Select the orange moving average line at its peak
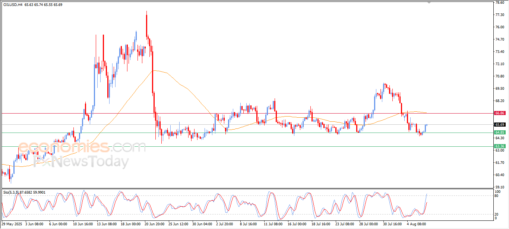This screenshot has width=509, height=229. click(x=155, y=70)
